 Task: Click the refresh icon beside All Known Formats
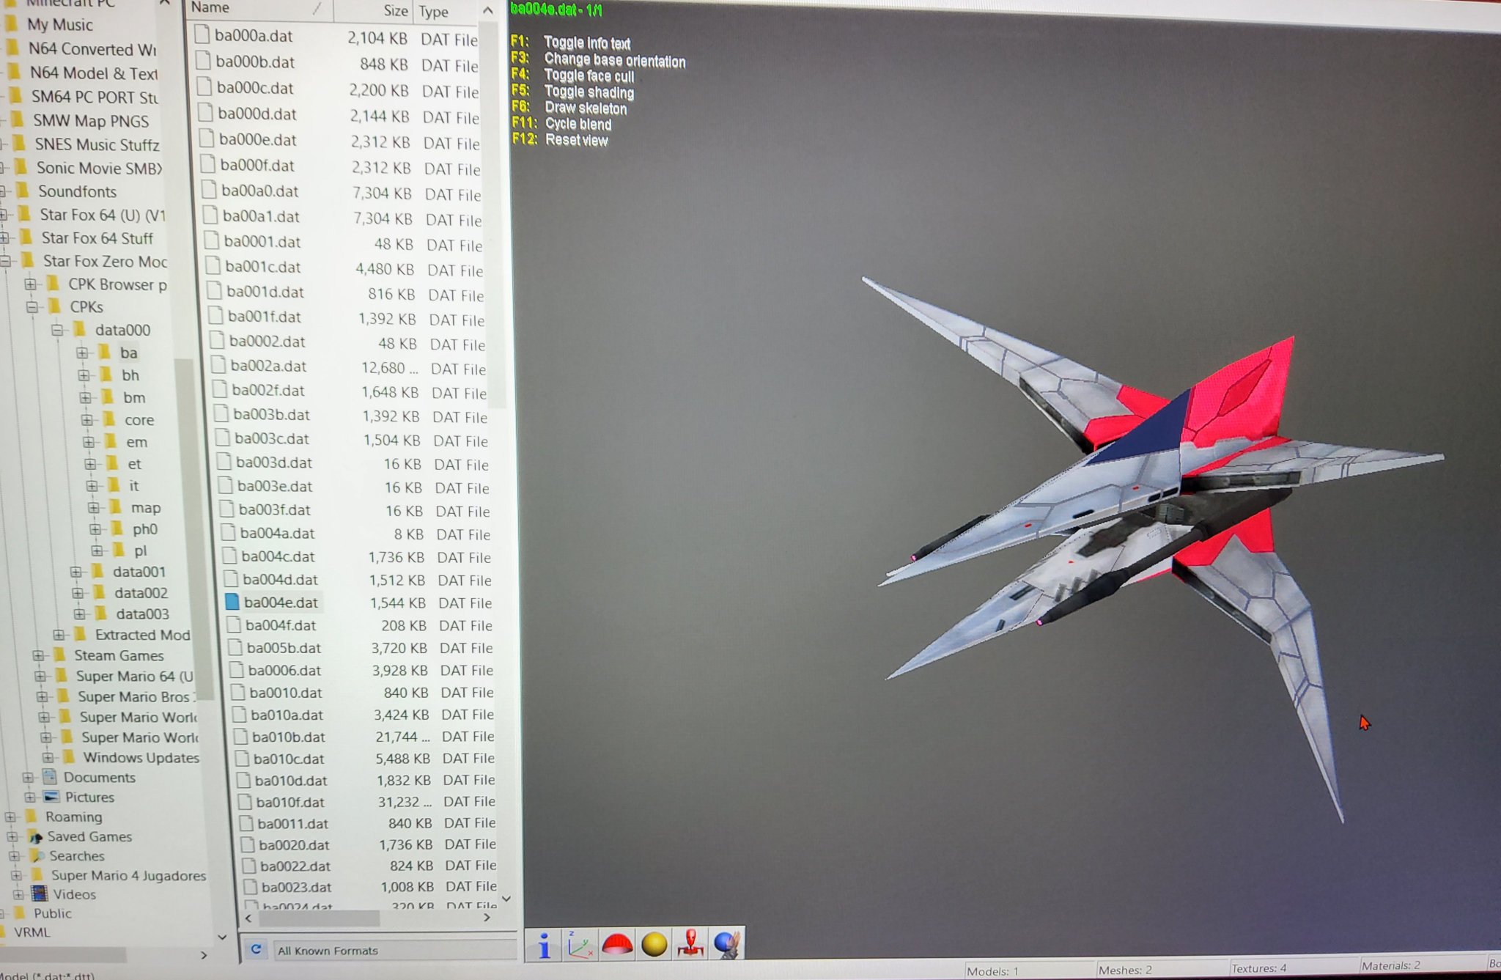coord(256,949)
